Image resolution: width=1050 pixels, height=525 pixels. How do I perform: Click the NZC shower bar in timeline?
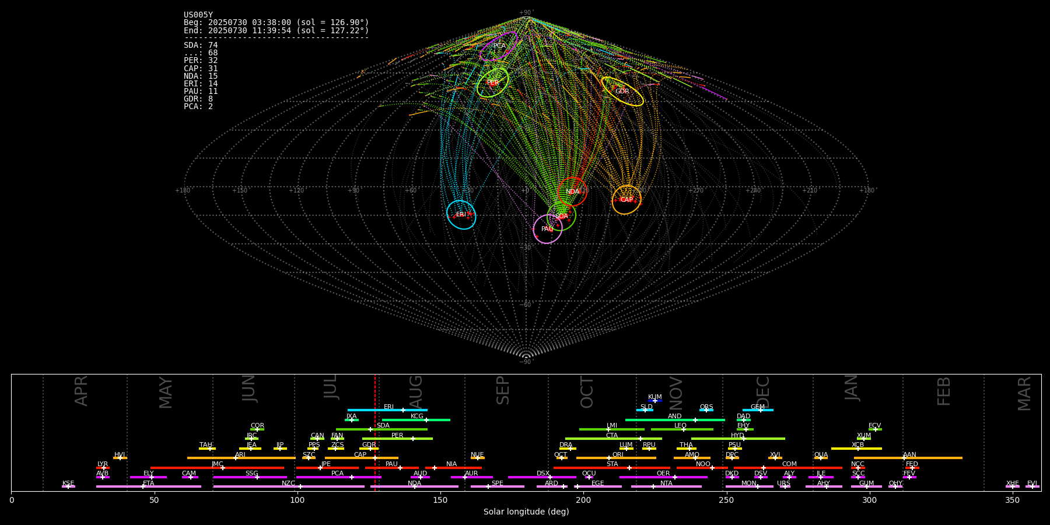coord(289,487)
